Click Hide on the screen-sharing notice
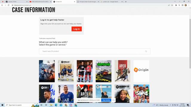The width and height of the screenshot is (191, 107). point(113,100)
